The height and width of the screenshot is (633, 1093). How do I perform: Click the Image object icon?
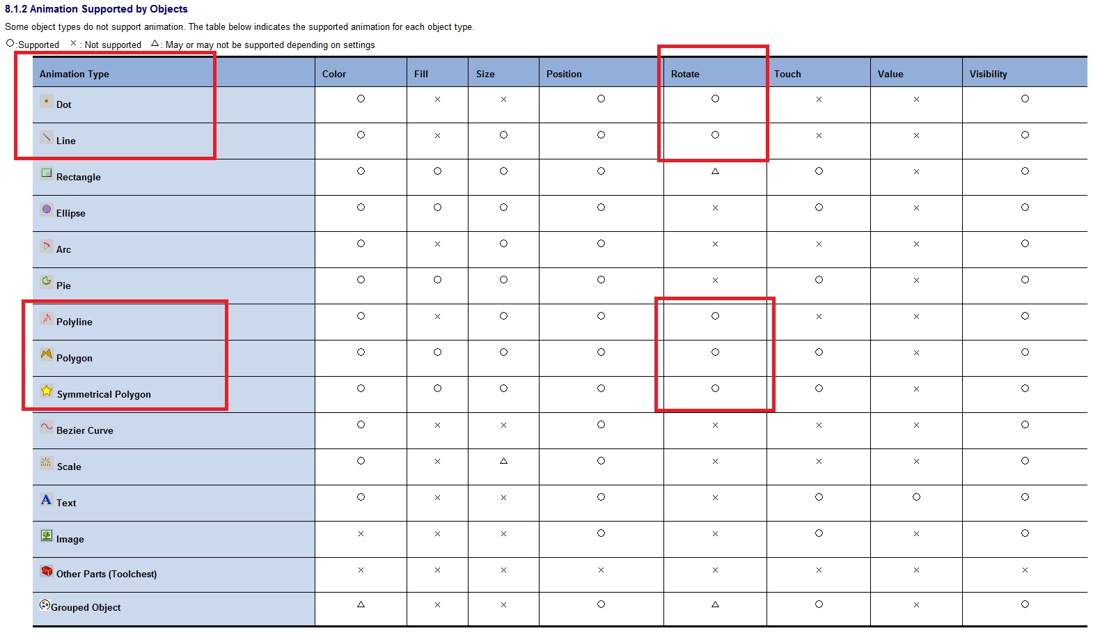[x=46, y=536]
